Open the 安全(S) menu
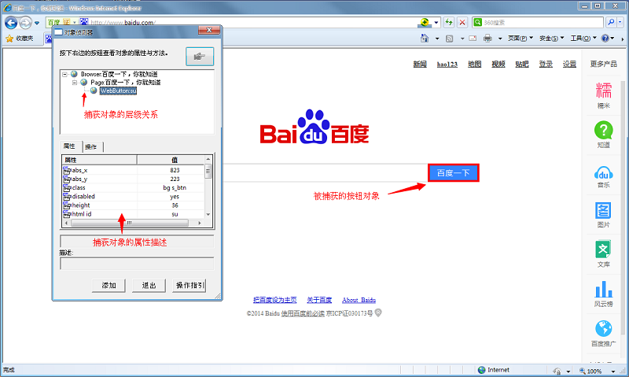 click(x=552, y=38)
